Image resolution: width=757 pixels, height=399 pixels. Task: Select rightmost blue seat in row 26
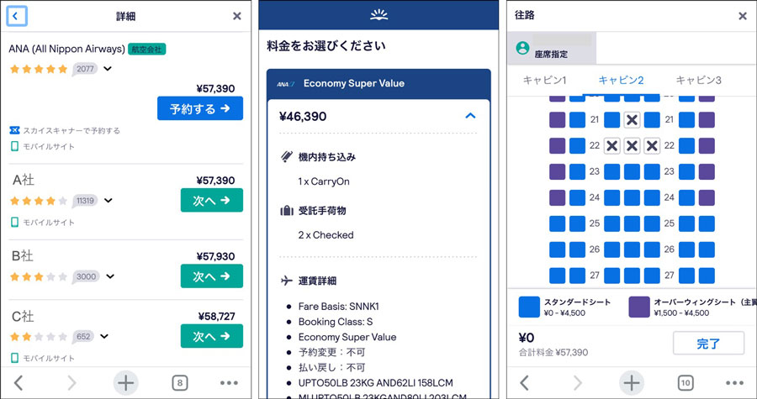(707, 249)
